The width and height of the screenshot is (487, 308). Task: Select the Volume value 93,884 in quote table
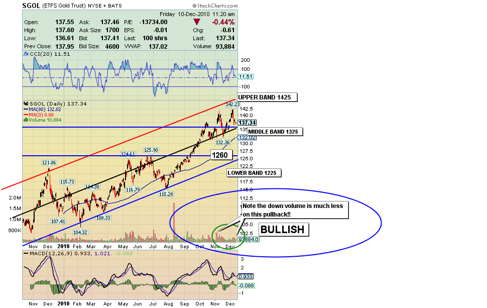[224, 46]
